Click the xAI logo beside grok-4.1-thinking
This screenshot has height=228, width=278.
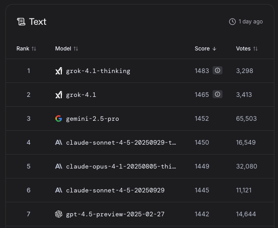[59, 71]
